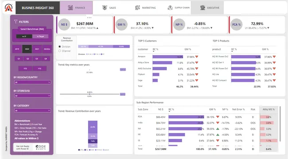Click the India RC % bar

(x=186, y=123)
